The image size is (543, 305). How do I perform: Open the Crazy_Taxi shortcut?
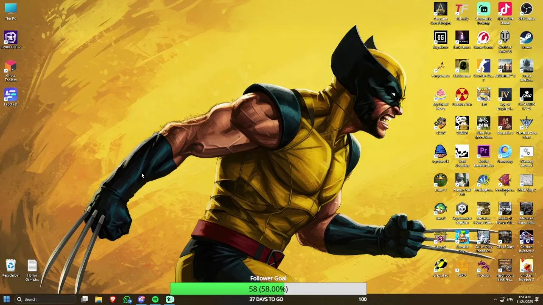(440, 268)
